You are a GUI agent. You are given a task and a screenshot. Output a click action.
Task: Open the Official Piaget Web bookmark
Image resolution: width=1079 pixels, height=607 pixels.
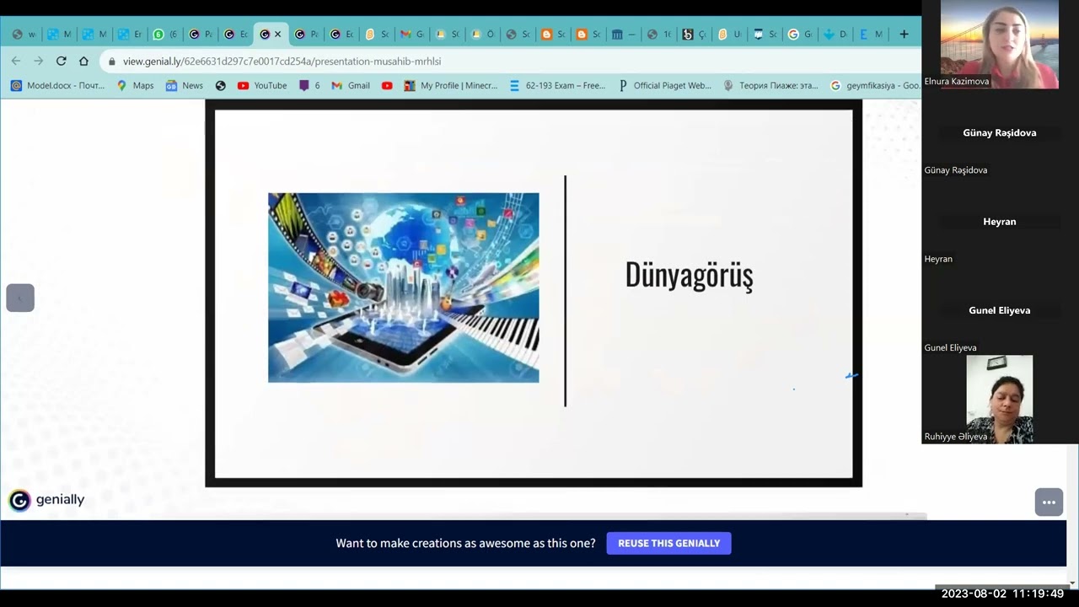pos(664,85)
